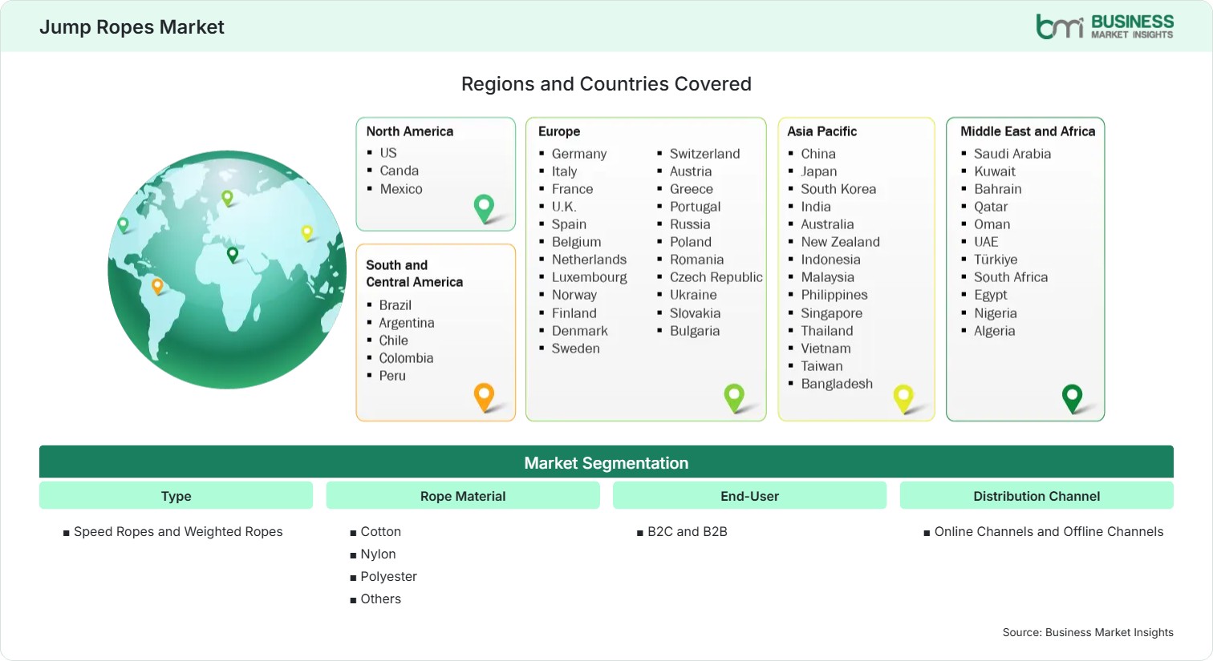Screen dimensions: 1213x661
Task: Click the North America card heading
Action: (x=409, y=131)
